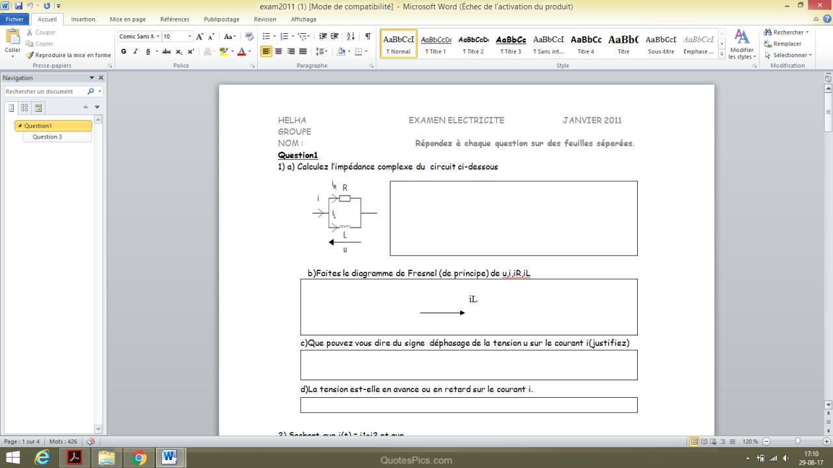Adjust the zoom slider in the status bar
Viewport: 833px width, 468px height.
pyautogui.click(x=798, y=441)
